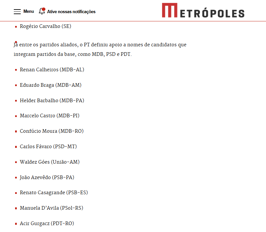Click the Renato Casagrande (PSB-ES) entry
The height and width of the screenshot is (232, 266).
click(x=54, y=193)
